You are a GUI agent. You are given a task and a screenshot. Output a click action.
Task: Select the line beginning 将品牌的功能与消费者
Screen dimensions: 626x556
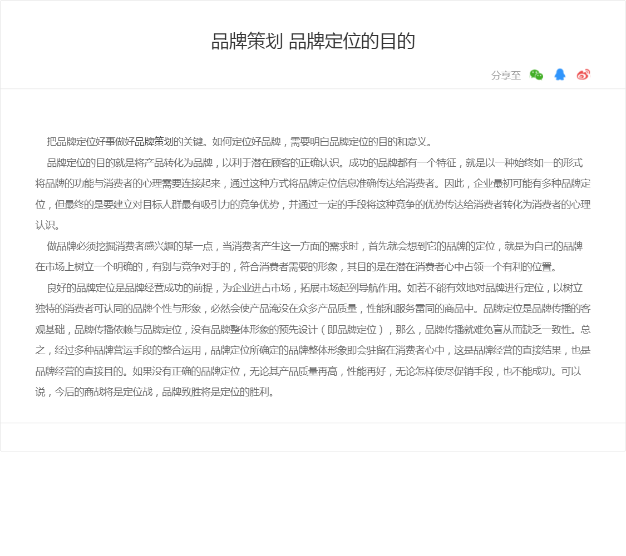point(313,183)
